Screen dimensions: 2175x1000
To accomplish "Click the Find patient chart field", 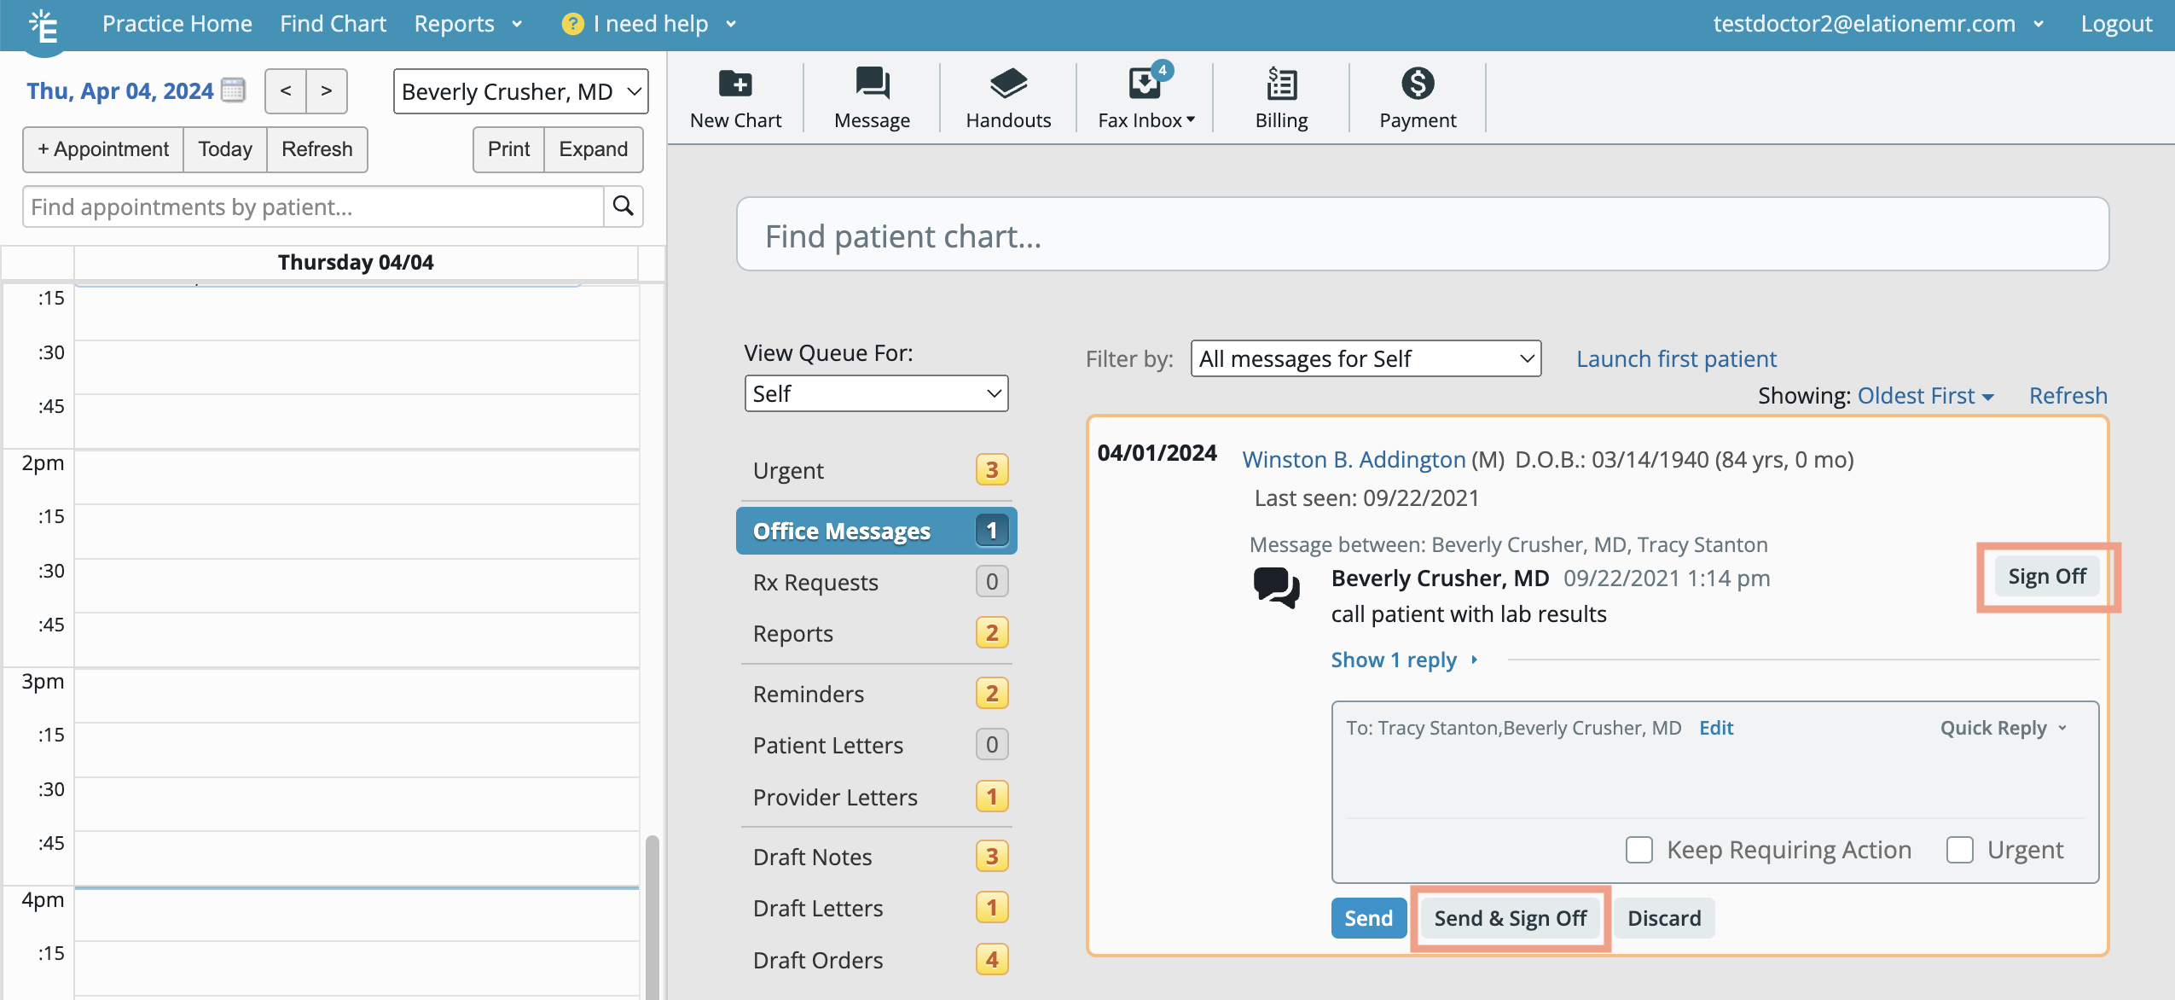I will [1424, 235].
